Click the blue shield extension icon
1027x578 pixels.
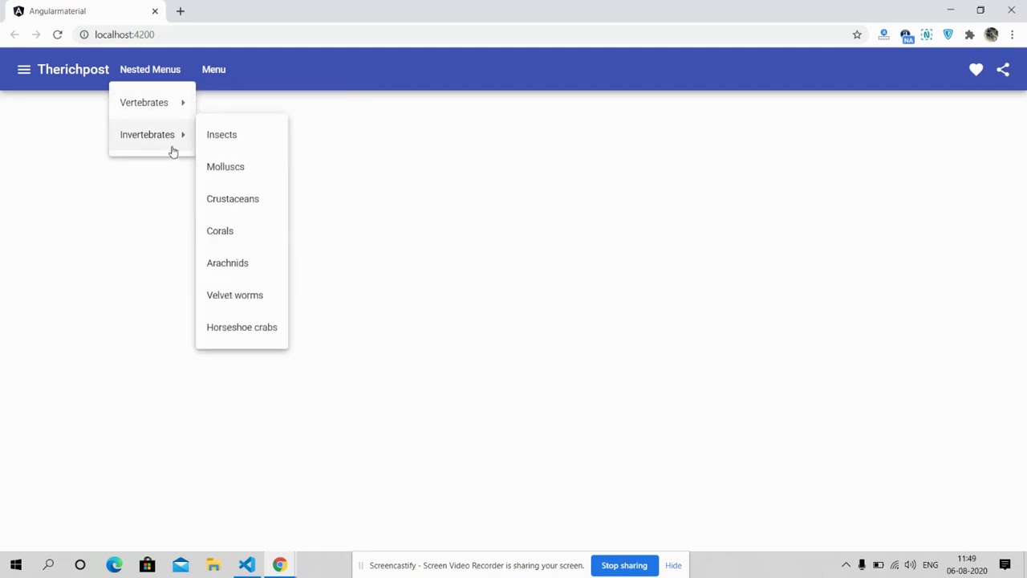click(x=948, y=35)
